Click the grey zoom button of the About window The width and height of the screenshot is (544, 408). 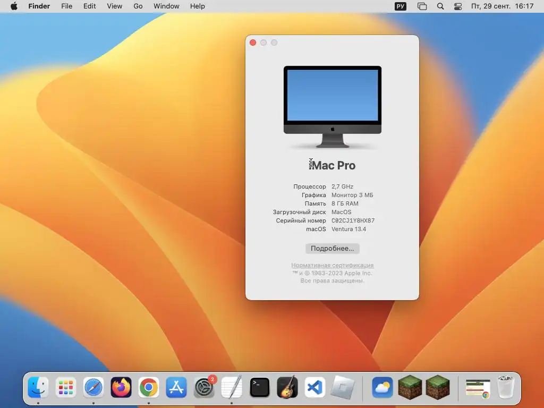click(x=274, y=42)
